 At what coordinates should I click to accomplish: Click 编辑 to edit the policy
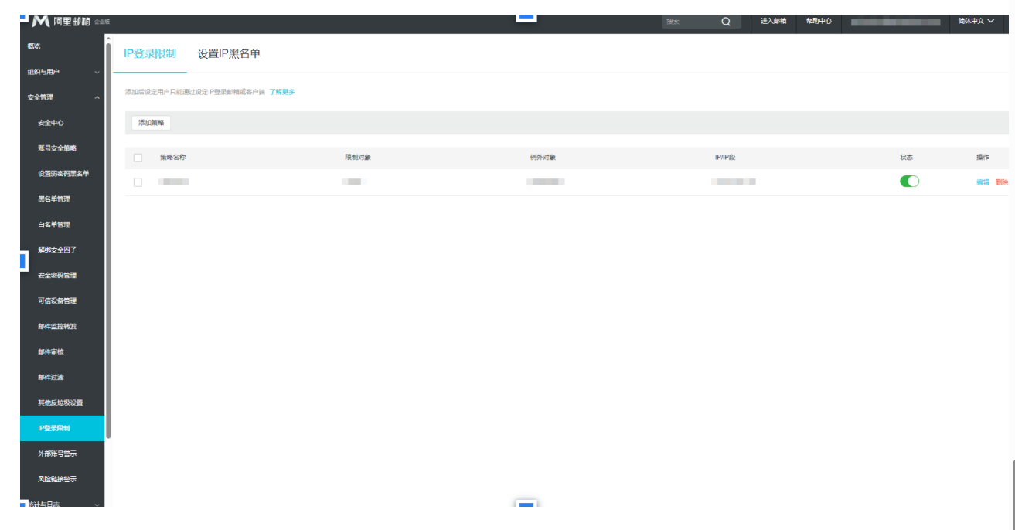(983, 182)
